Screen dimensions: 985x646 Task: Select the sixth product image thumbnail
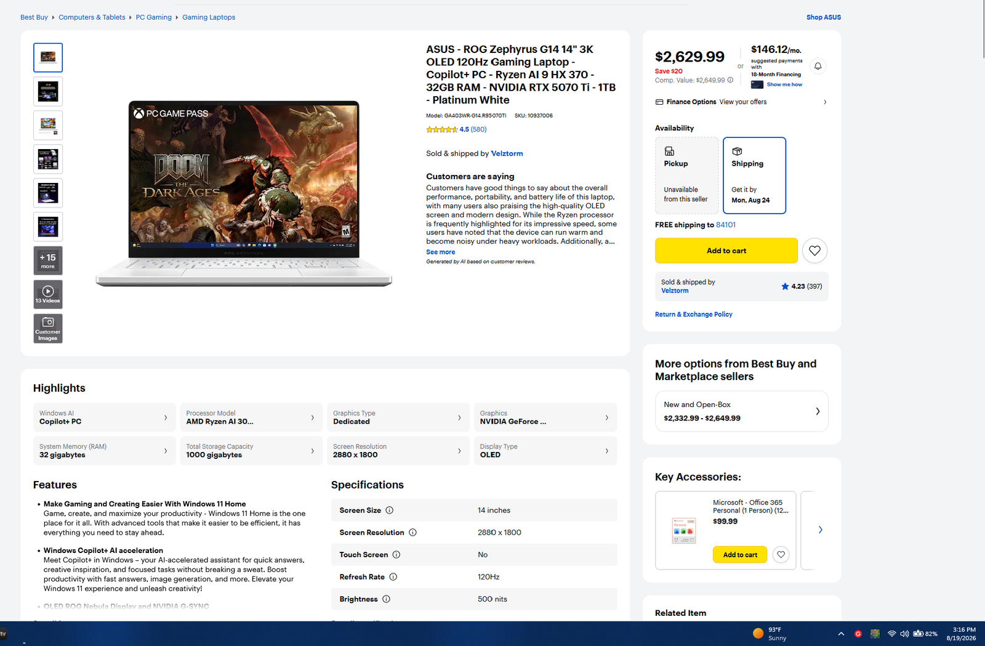(48, 227)
